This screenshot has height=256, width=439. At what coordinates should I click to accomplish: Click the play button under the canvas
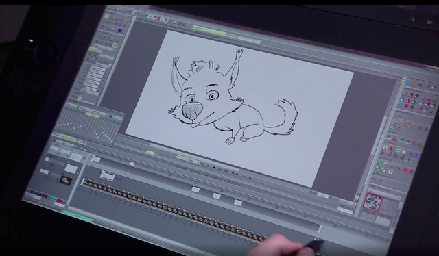[208, 166]
